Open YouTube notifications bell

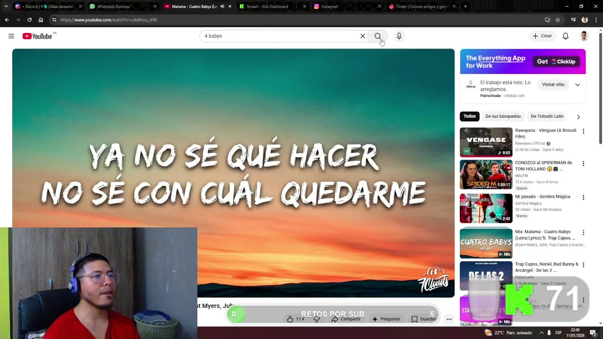tap(566, 36)
